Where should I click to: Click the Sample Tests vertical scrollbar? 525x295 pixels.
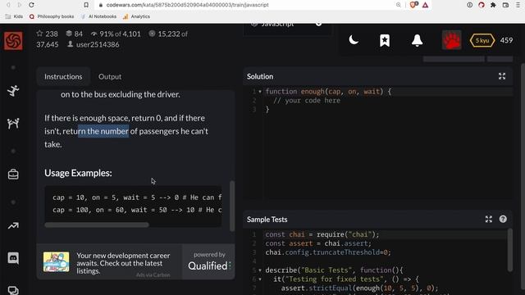click(x=510, y=249)
